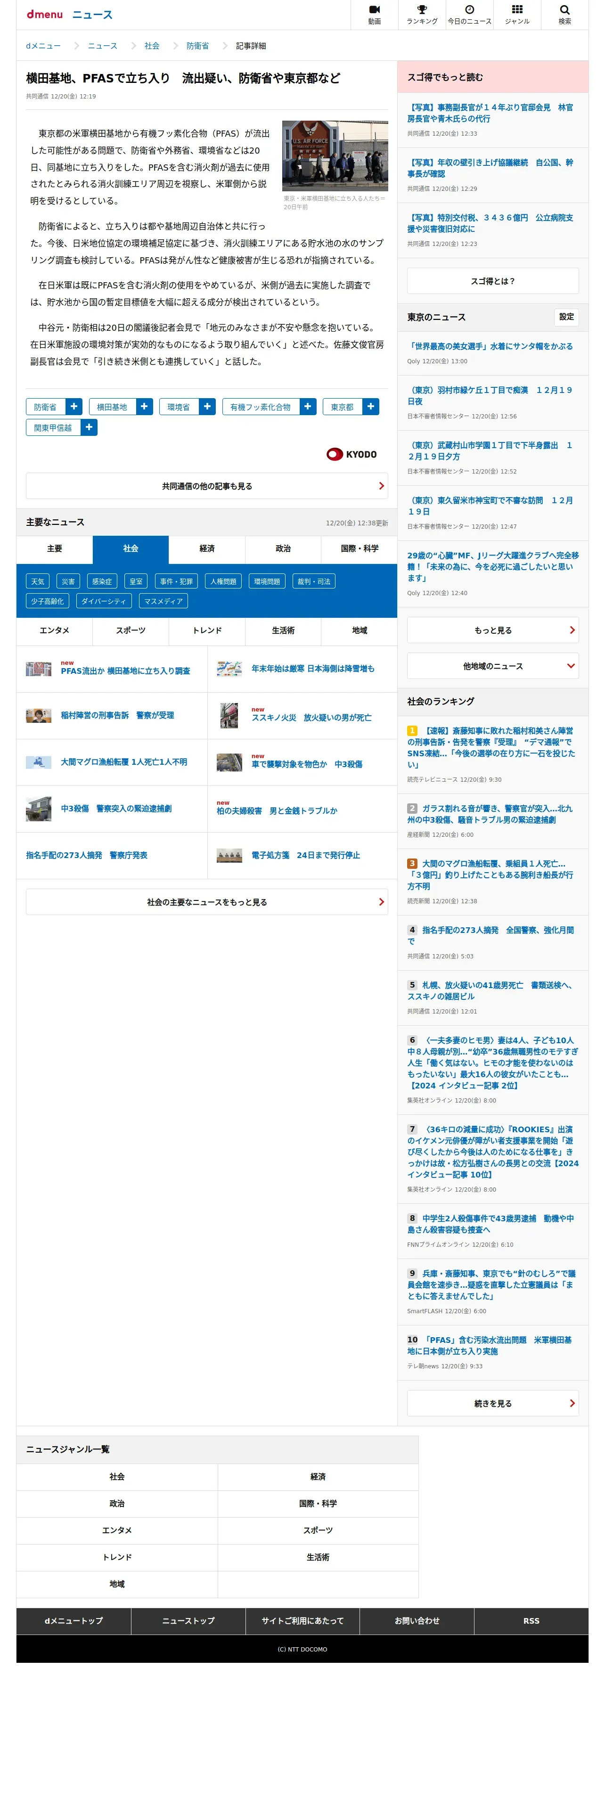Open headline 年末年始は厳寒 日本海側は降雪増も

(x=313, y=669)
